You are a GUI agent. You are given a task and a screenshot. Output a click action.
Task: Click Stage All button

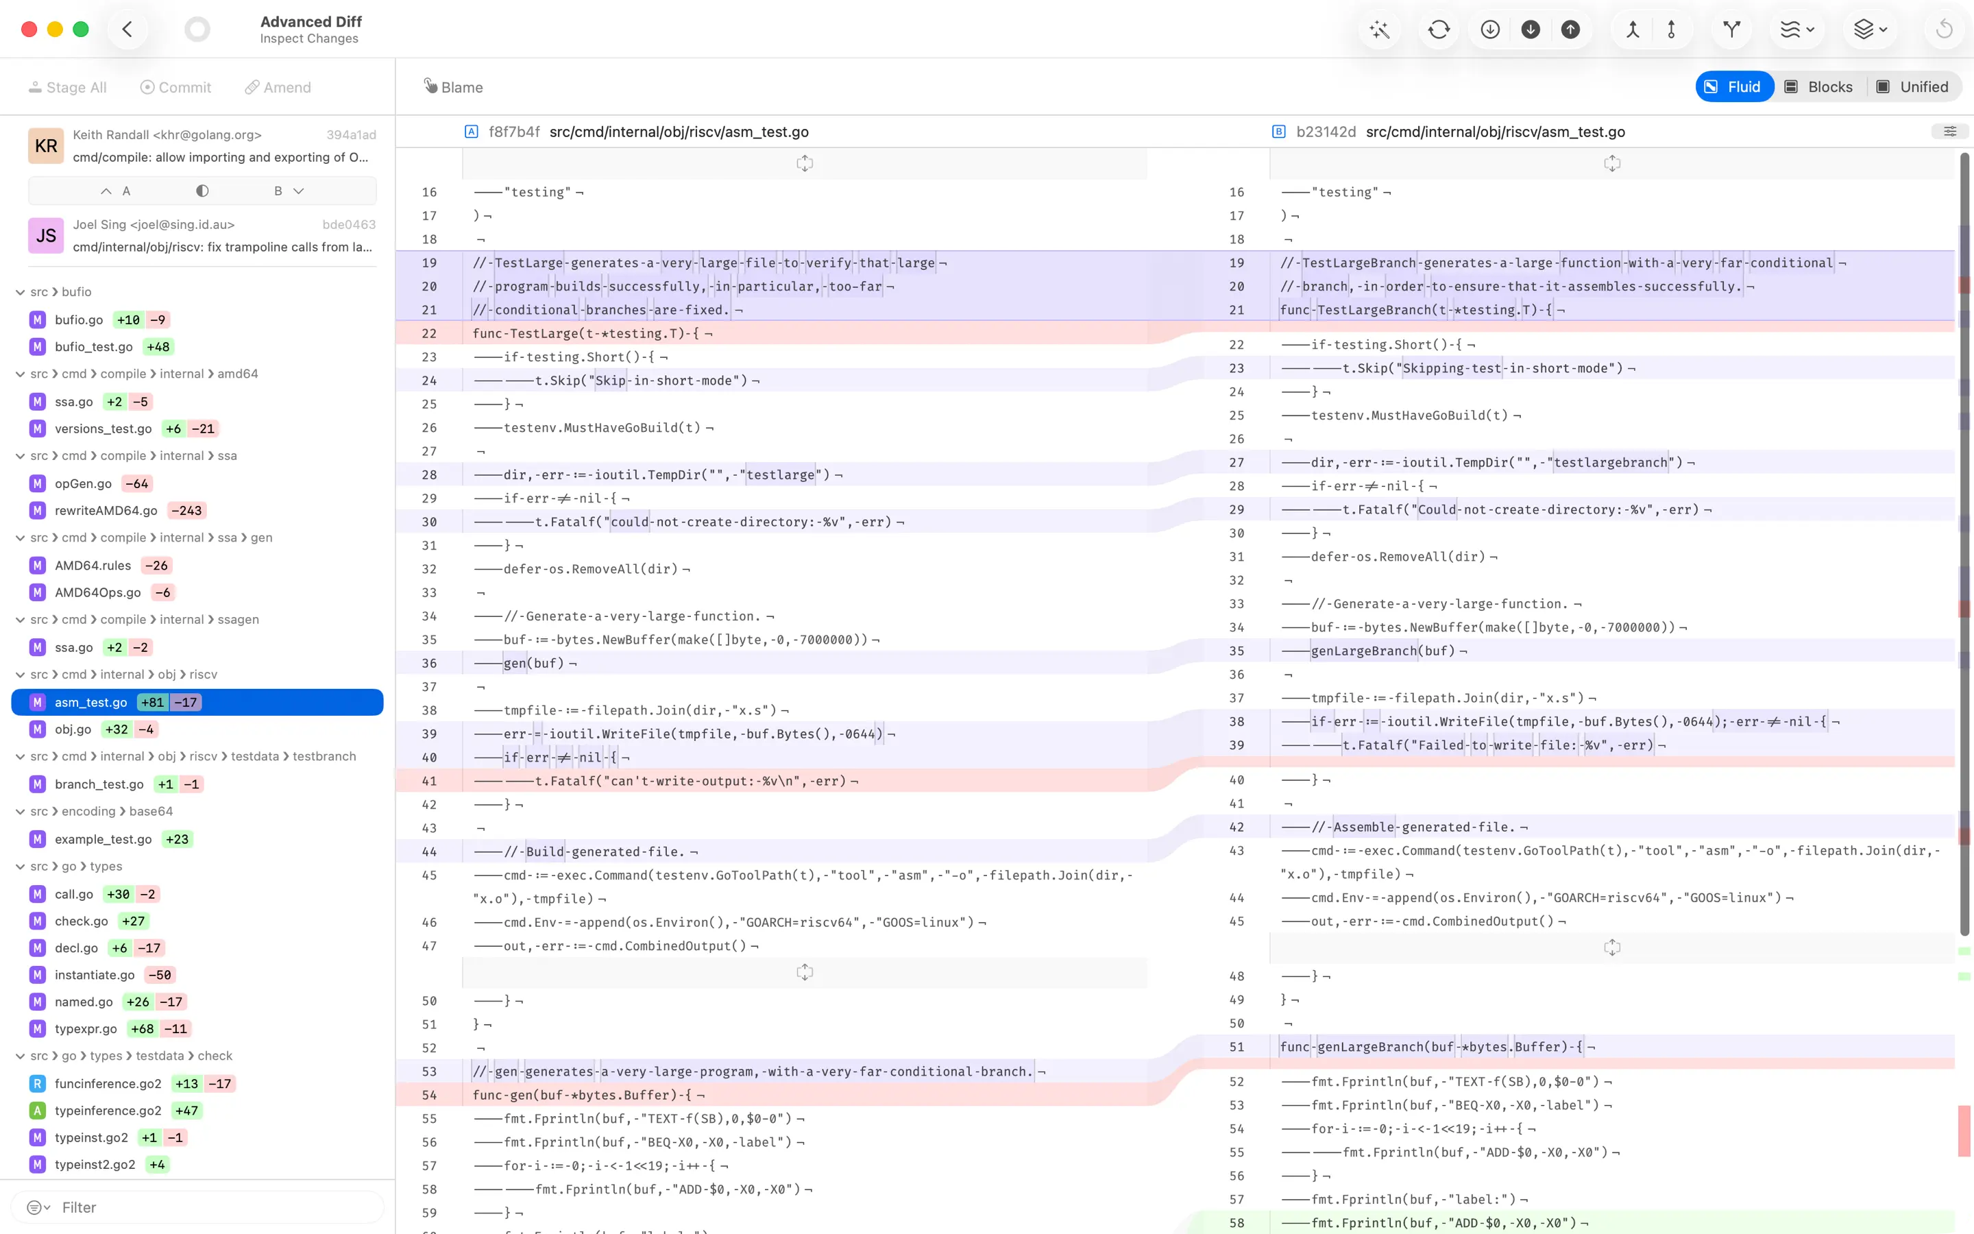click(68, 87)
